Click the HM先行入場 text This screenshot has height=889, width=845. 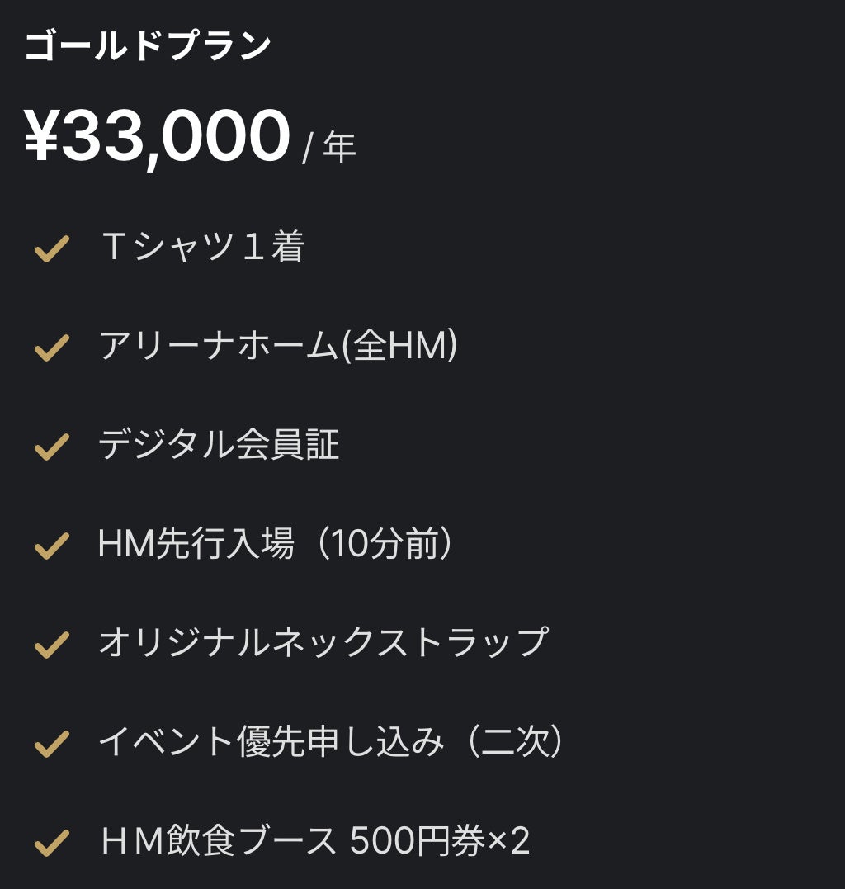(x=196, y=544)
